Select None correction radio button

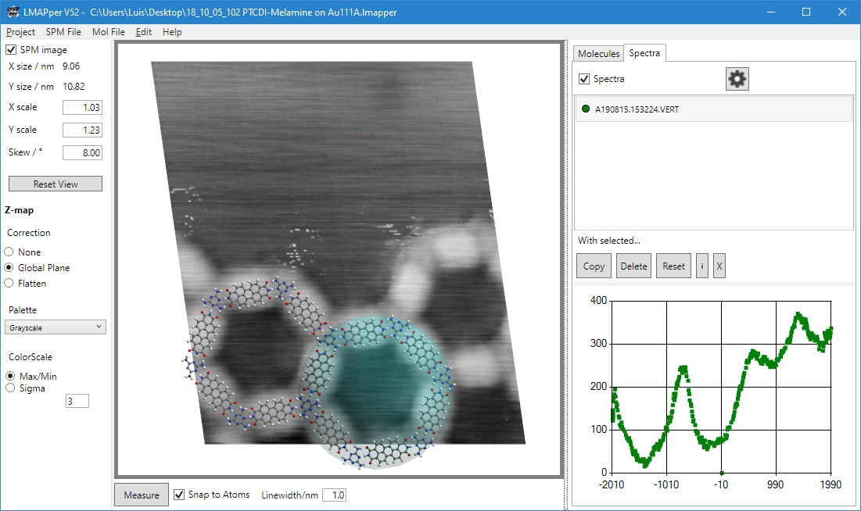(x=9, y=252)
